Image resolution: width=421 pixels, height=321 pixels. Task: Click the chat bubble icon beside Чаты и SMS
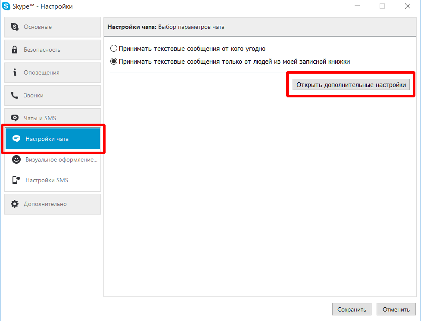click(15, 118)
